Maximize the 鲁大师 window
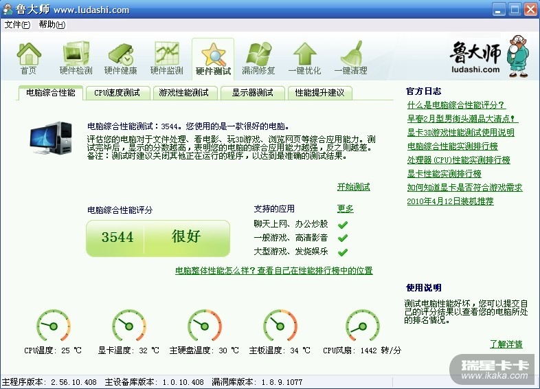 [x=515, y=10]
